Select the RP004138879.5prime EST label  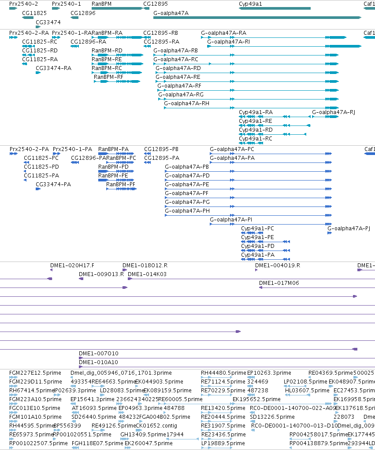tap(319, 443)
